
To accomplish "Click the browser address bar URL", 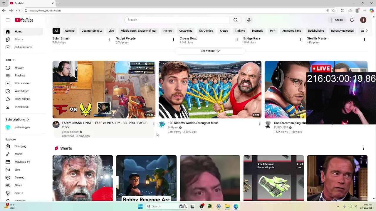I will click(x=45, y=11).
